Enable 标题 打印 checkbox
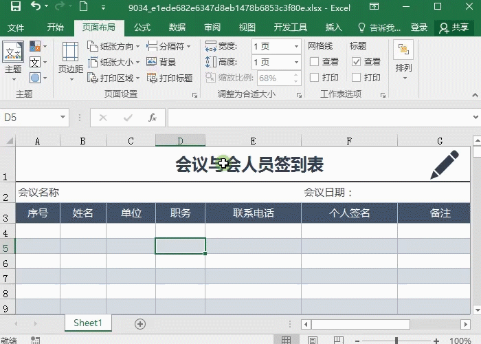This screenshot has width=481, height=344. pyautogui.click(x=356, y=77)
